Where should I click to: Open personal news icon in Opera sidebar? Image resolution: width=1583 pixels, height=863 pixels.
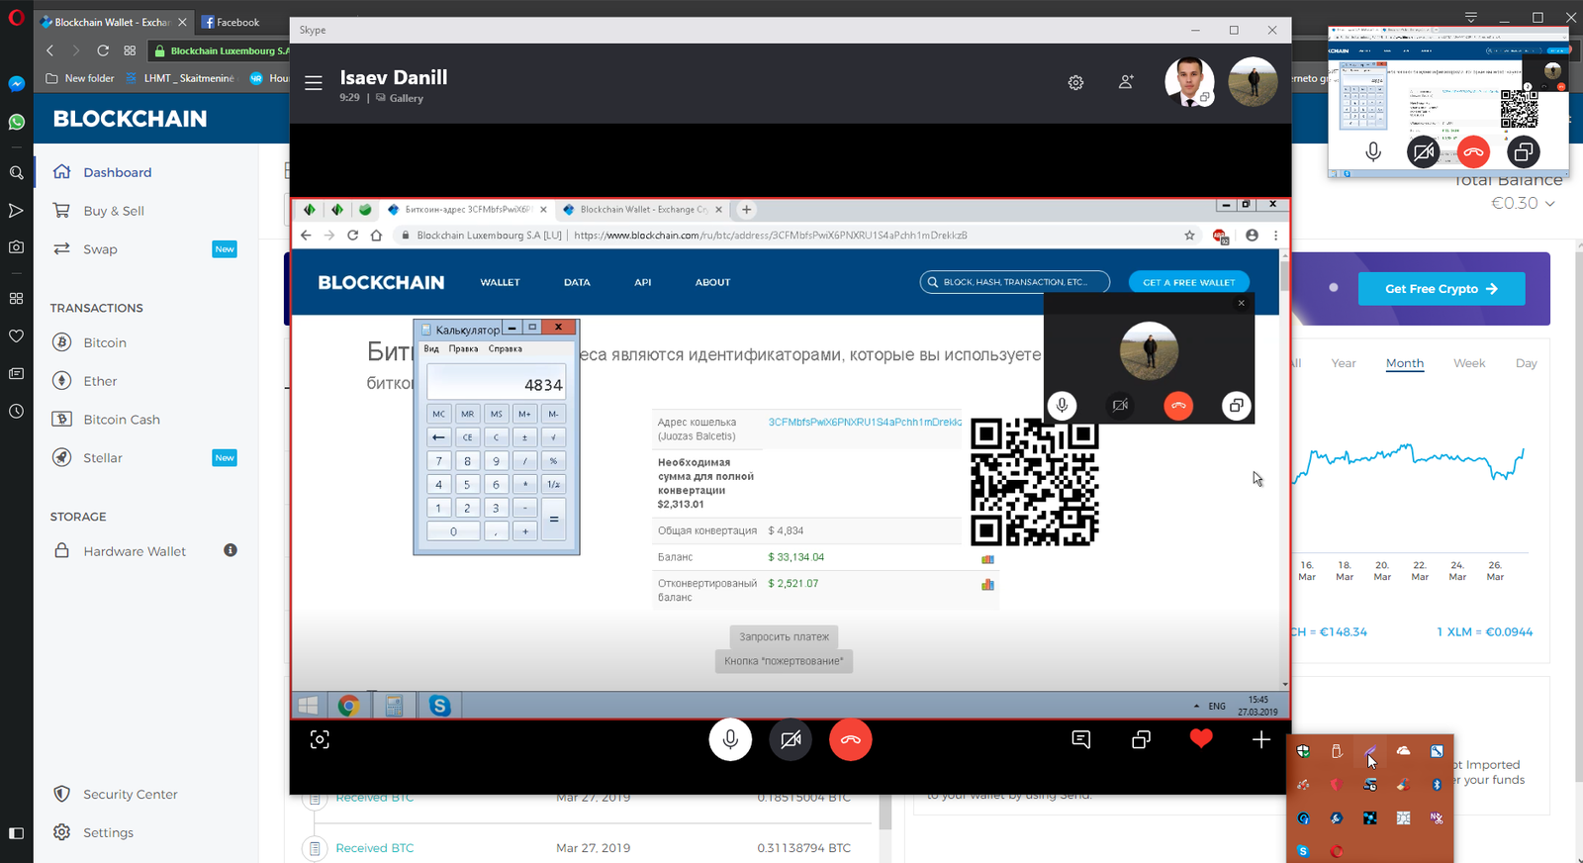pos(16,373)
